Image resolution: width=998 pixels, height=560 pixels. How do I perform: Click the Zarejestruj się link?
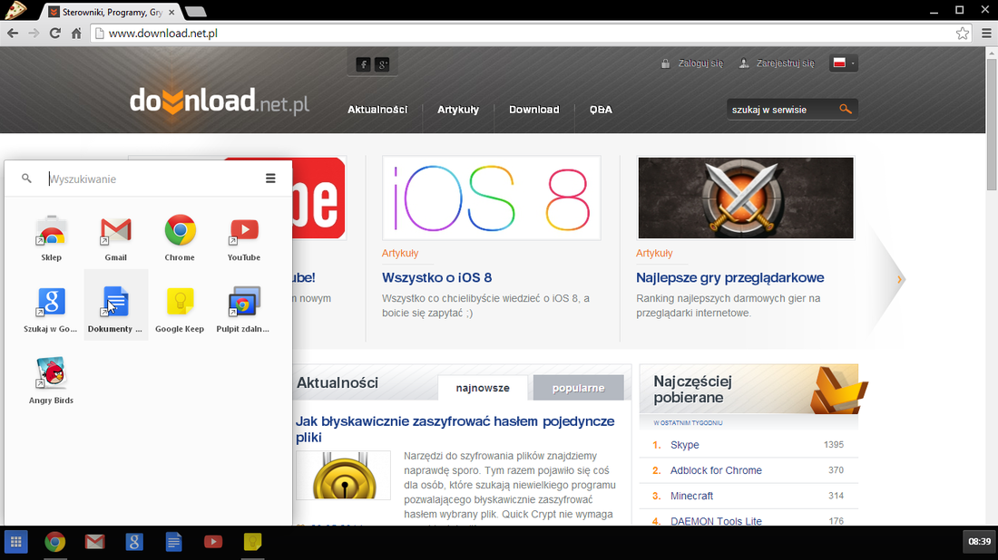785,63
